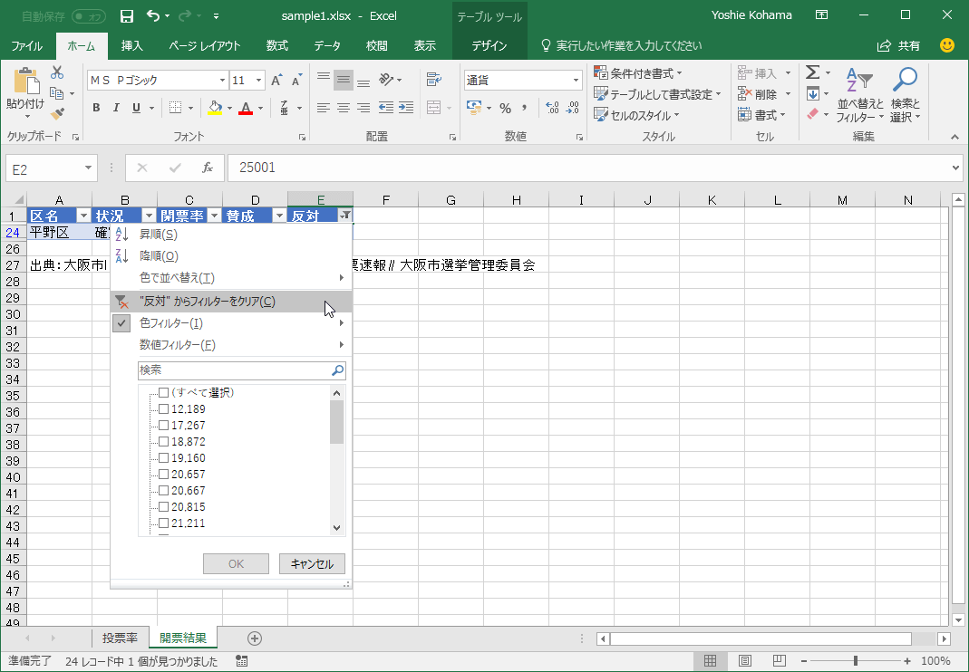Open filter dropdown on 区名 column
The height and width of the screenshot is (672, 969).
tap(82, 216)
